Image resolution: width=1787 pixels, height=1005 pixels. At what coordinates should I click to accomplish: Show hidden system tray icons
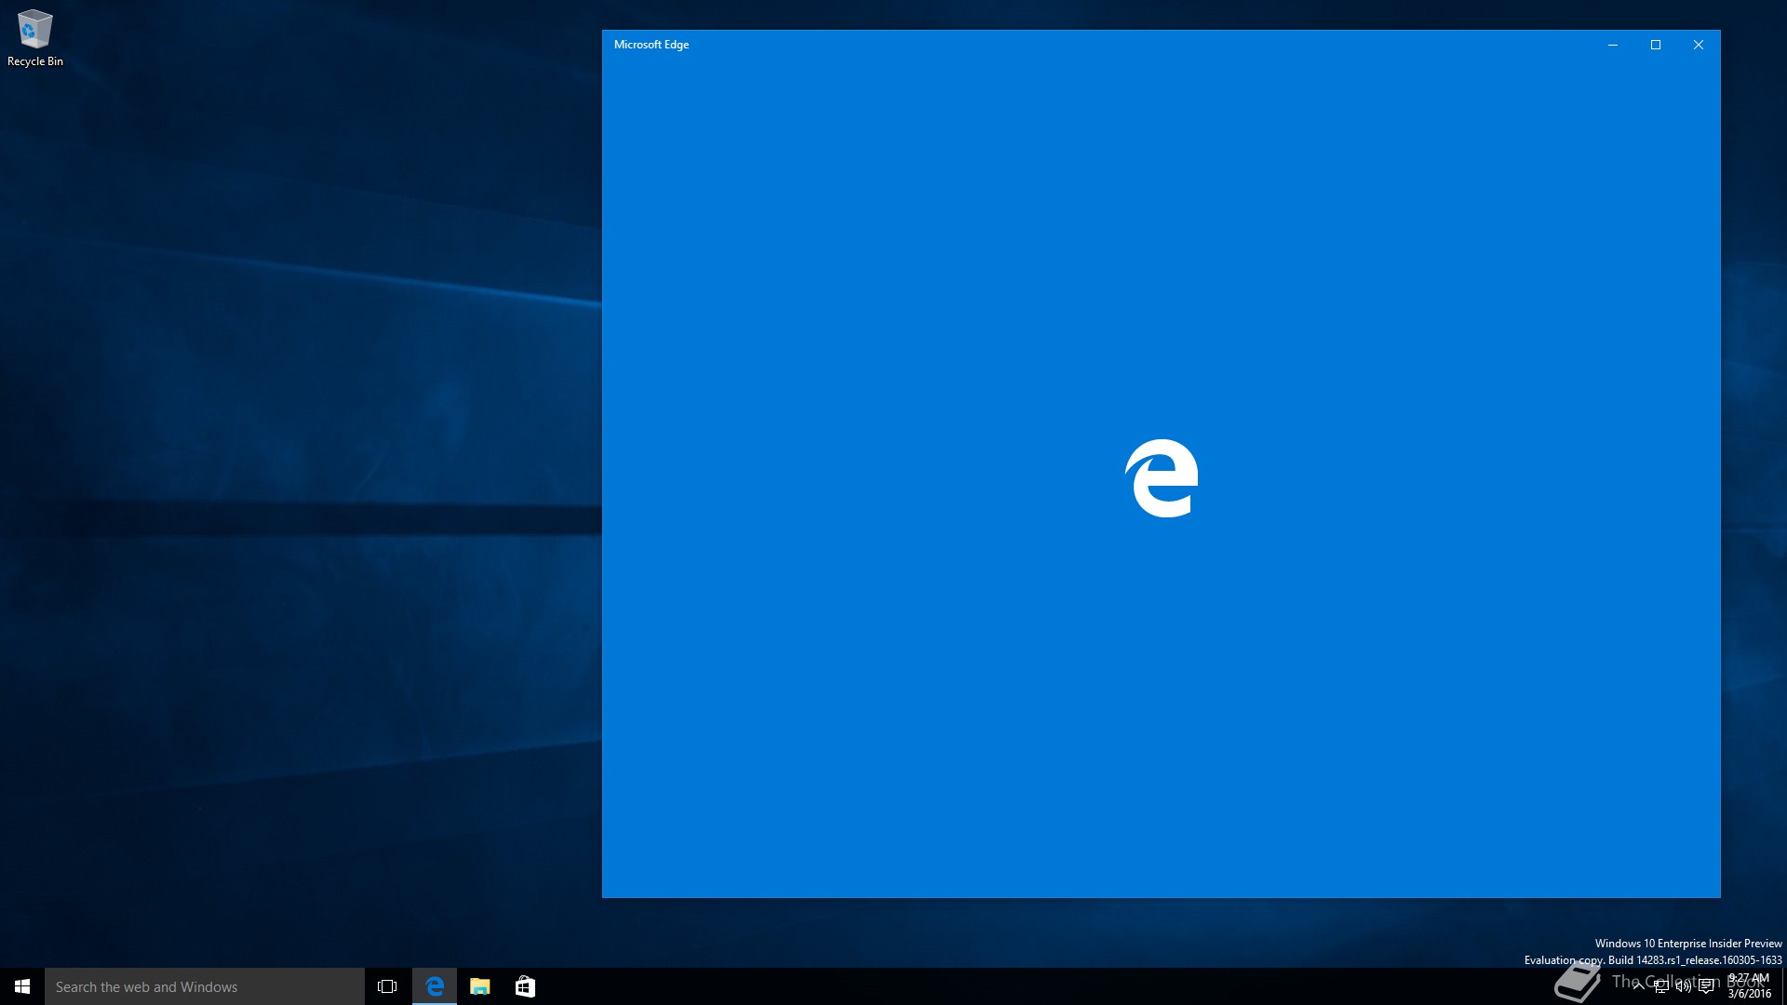pyautogui.click(x=1639, y=986)
